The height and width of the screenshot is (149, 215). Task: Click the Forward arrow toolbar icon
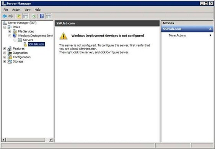click(x=11, y=16)
